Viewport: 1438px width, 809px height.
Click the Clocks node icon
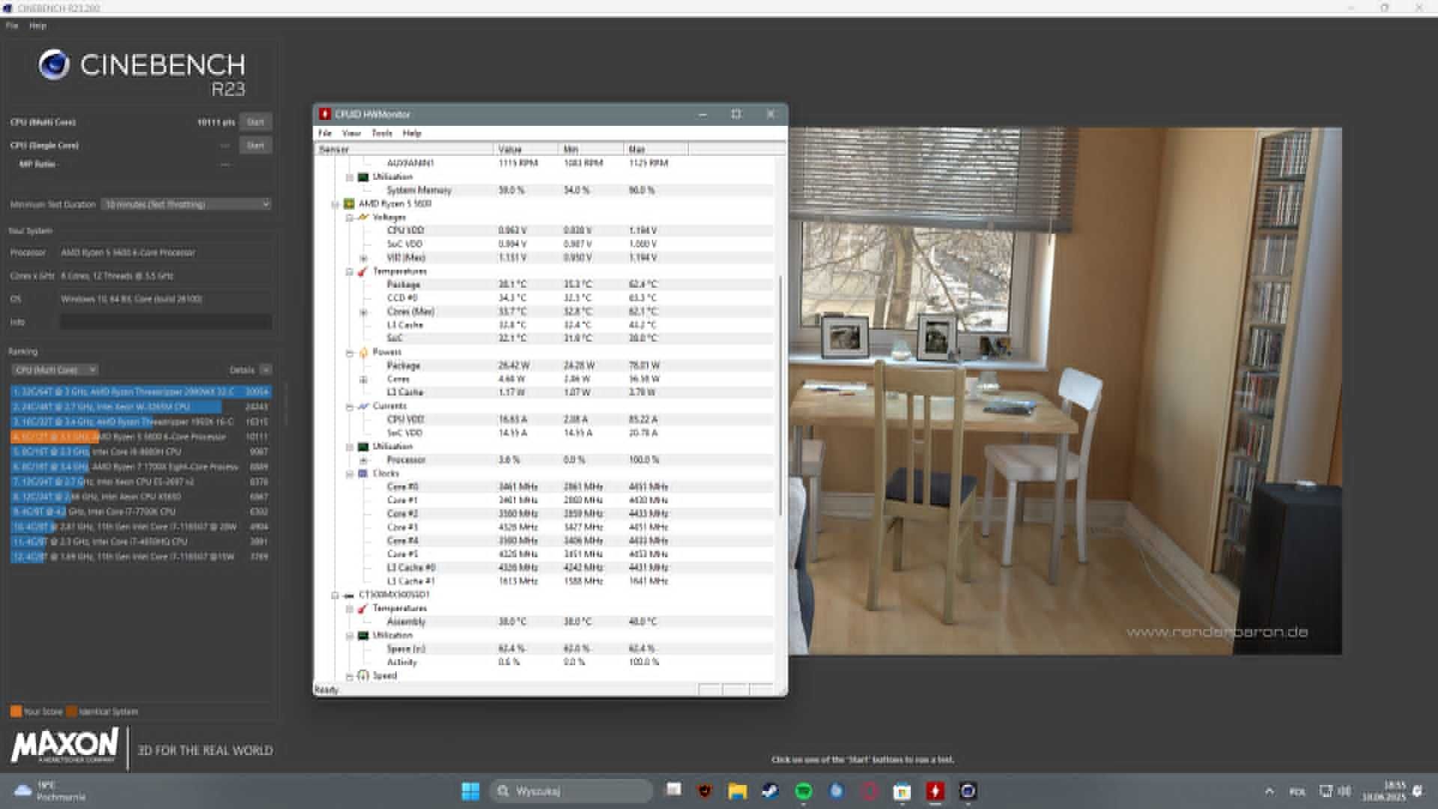(x=363, y=473)
